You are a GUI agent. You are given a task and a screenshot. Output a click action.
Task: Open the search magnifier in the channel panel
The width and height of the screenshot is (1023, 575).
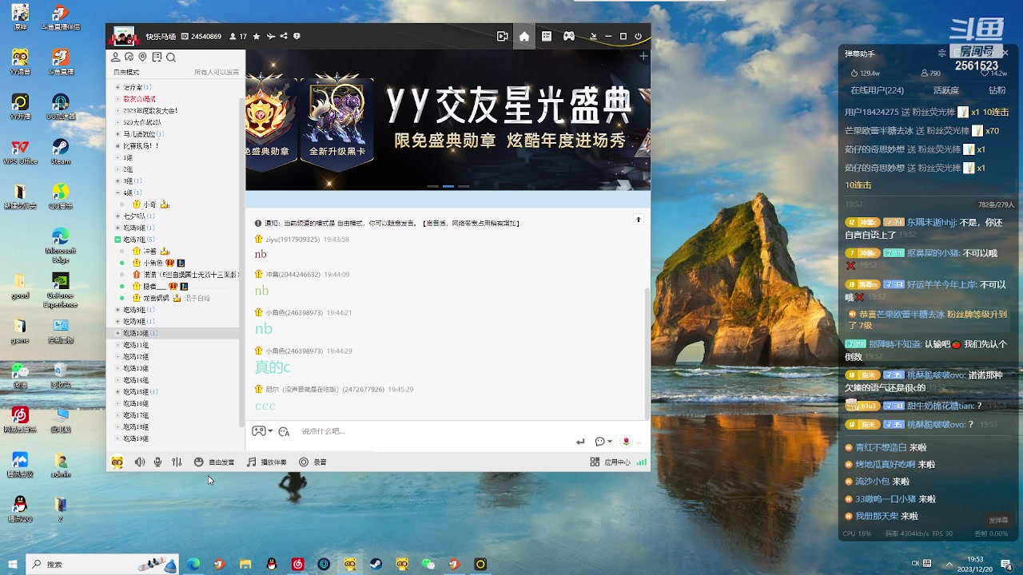point(171,57)
